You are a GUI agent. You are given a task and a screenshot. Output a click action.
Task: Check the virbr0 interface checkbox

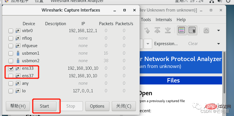click(x=11, y=31)
